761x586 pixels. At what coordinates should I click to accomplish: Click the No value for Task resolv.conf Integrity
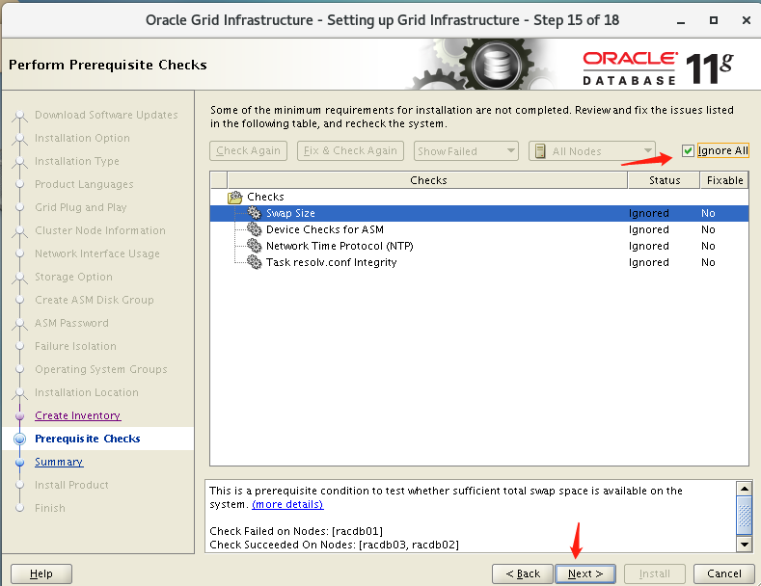(x=708, y=263)
